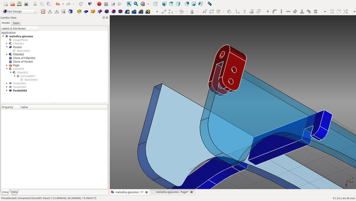Select the Measure Distance ruler tool
This screenshot has height=201, width=356.
209,4
